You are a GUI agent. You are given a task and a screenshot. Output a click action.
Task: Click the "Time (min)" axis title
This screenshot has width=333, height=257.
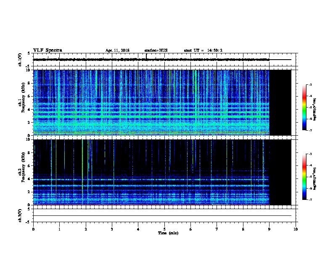[x=168, y=233]
